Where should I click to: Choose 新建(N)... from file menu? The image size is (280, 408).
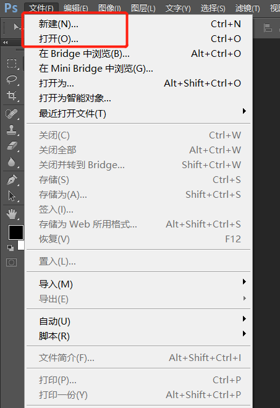[x=138, y=24]
